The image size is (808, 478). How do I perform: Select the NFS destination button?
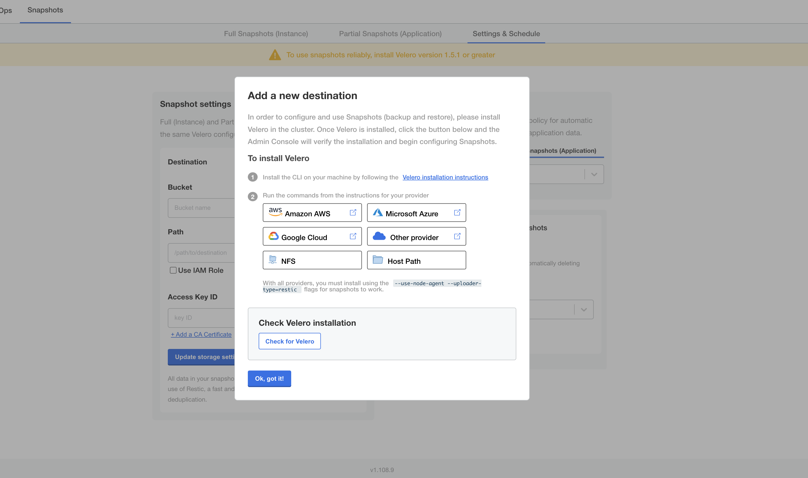coord(312,260)
